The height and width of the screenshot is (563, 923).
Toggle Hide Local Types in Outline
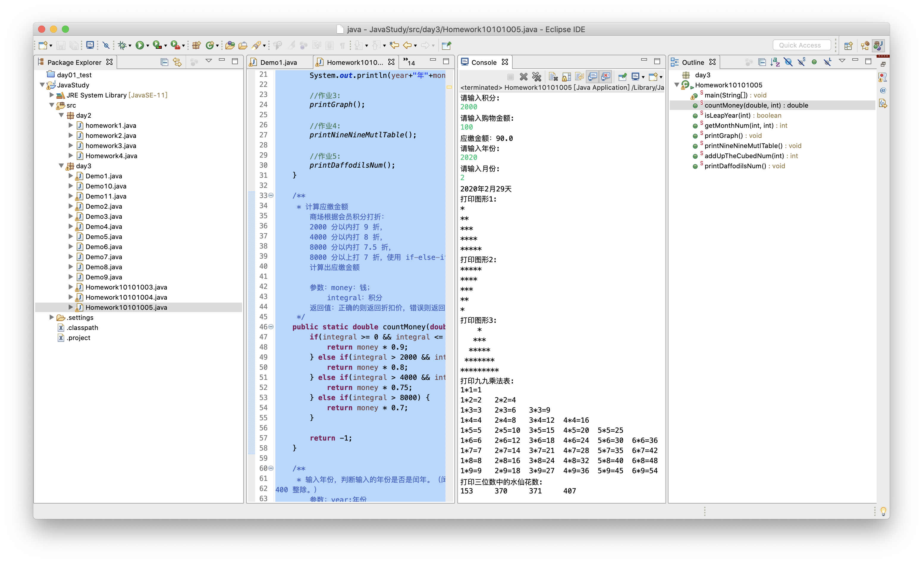828,62
